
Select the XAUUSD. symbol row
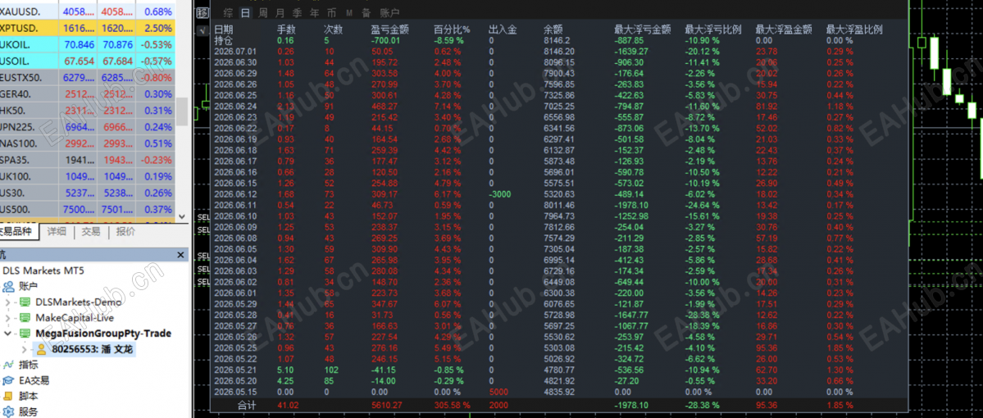point(88,12)
